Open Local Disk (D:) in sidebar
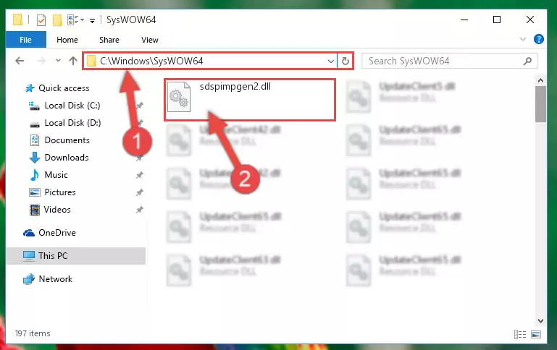 coord(72,123)
